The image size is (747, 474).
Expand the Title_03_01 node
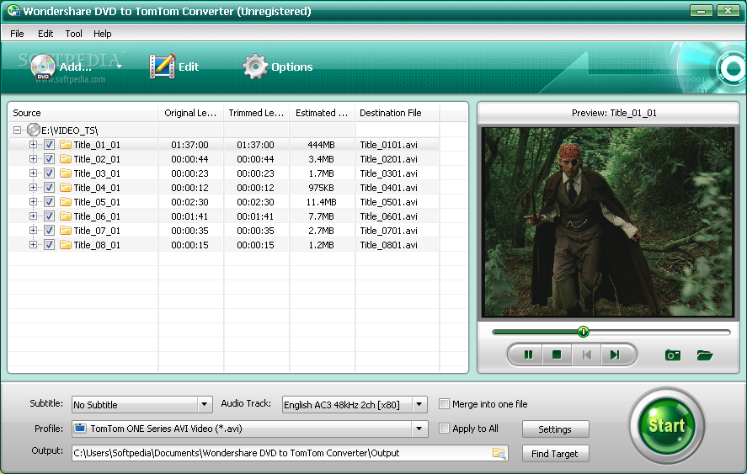tap(33, 173)
